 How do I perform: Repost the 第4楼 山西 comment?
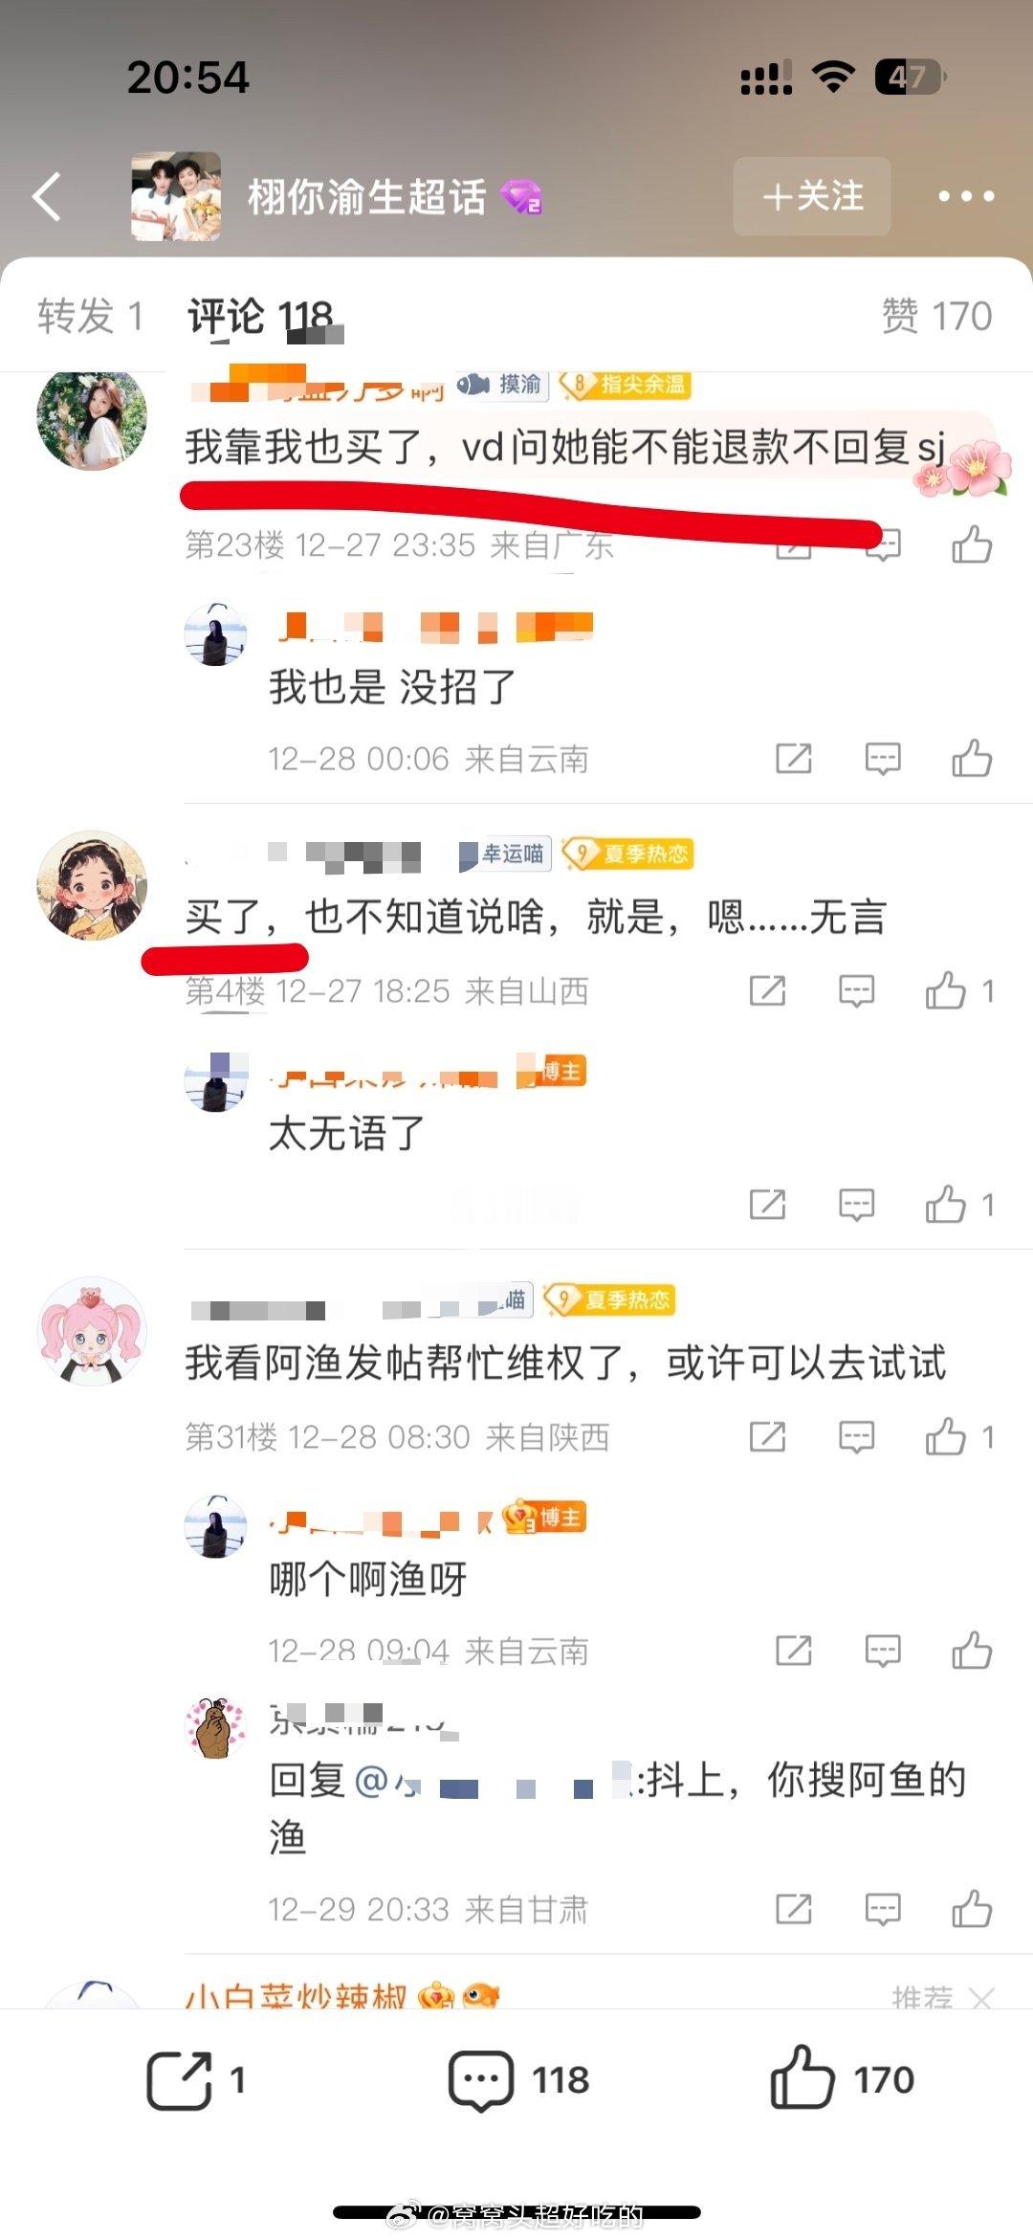click(767, 991)
